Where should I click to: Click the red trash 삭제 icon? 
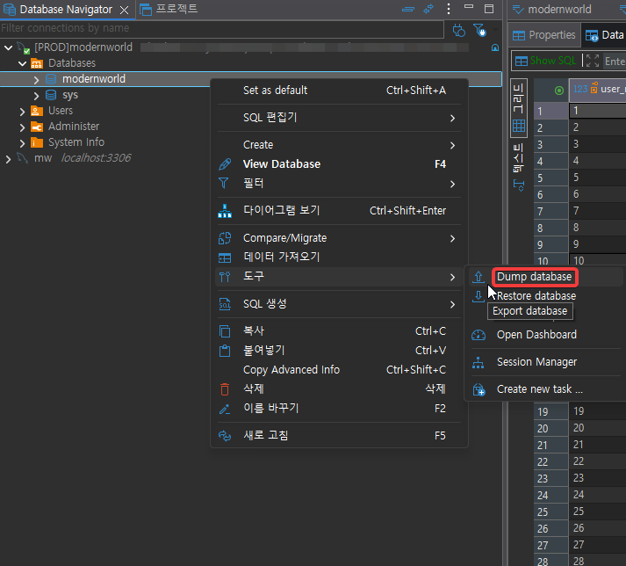click(225, 389)
